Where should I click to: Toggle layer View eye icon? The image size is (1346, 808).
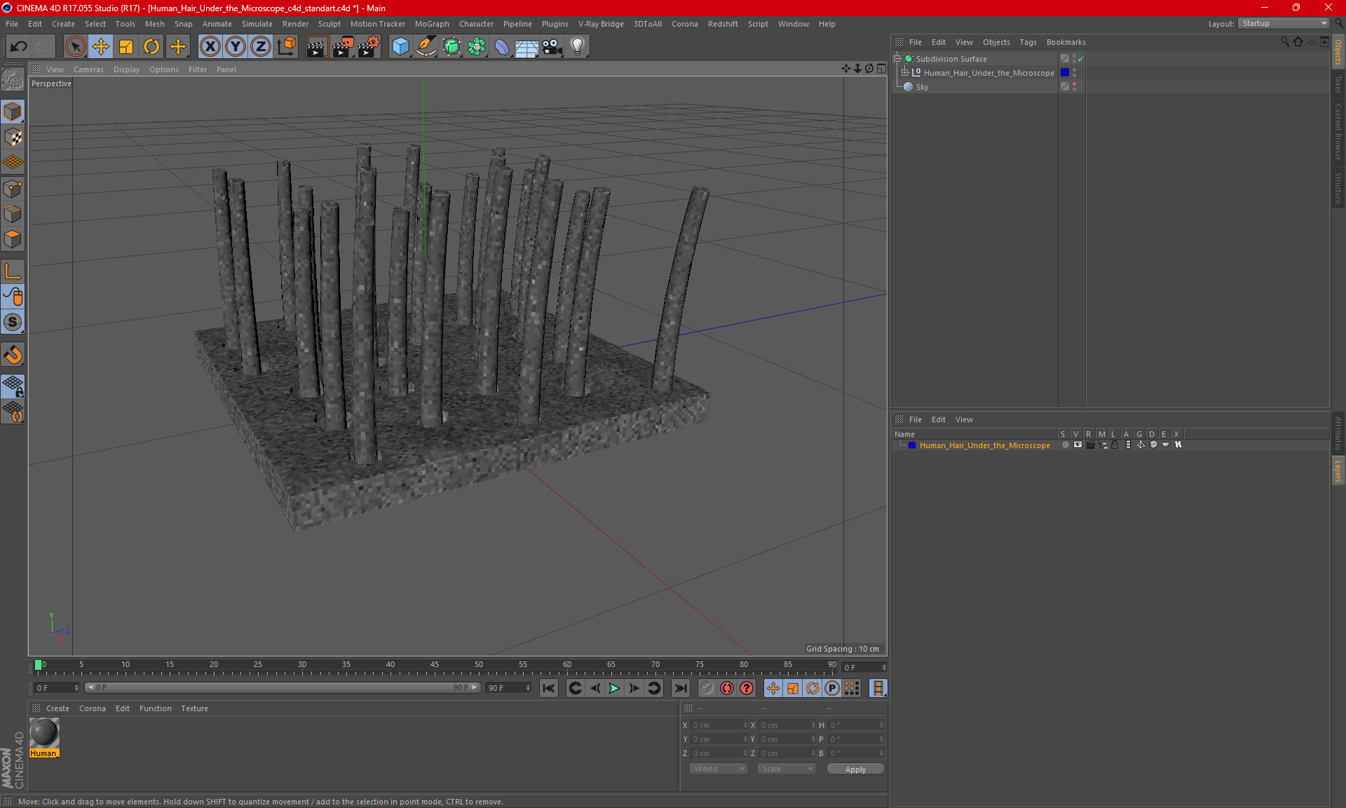(x=1078, y=445)
